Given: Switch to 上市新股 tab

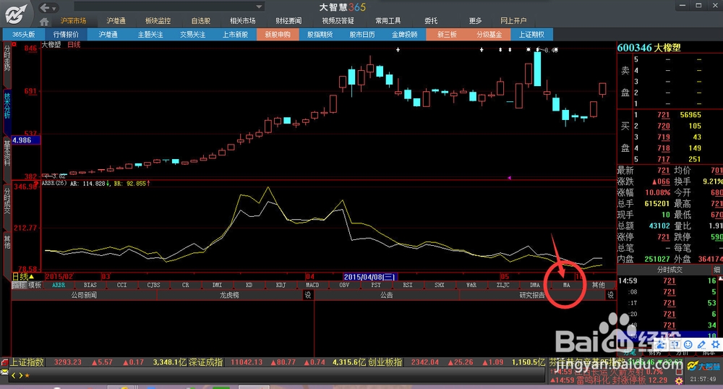Looking at the screenshot, I should (235, 35).
